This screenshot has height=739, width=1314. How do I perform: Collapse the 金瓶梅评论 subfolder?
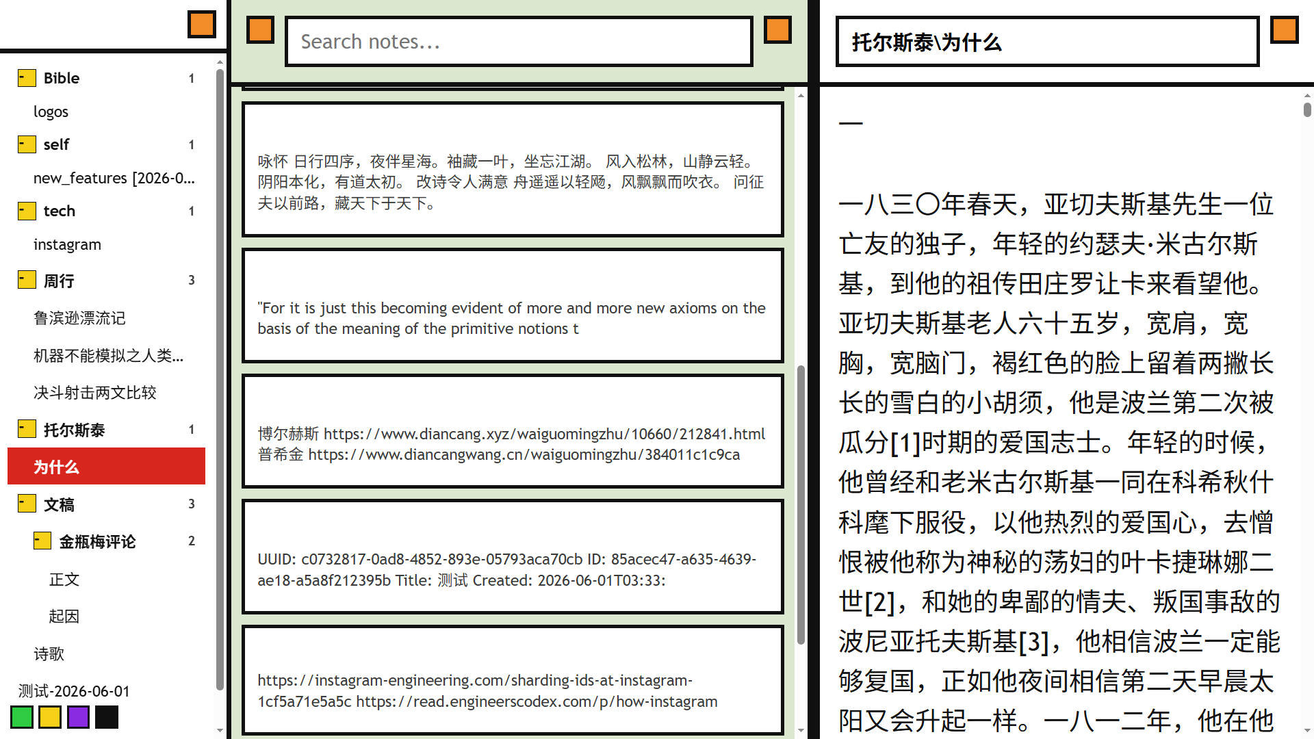click(x=42, y=541)
